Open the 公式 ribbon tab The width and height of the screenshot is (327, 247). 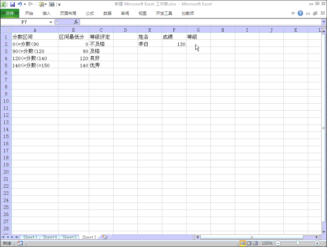pos(90,13)
